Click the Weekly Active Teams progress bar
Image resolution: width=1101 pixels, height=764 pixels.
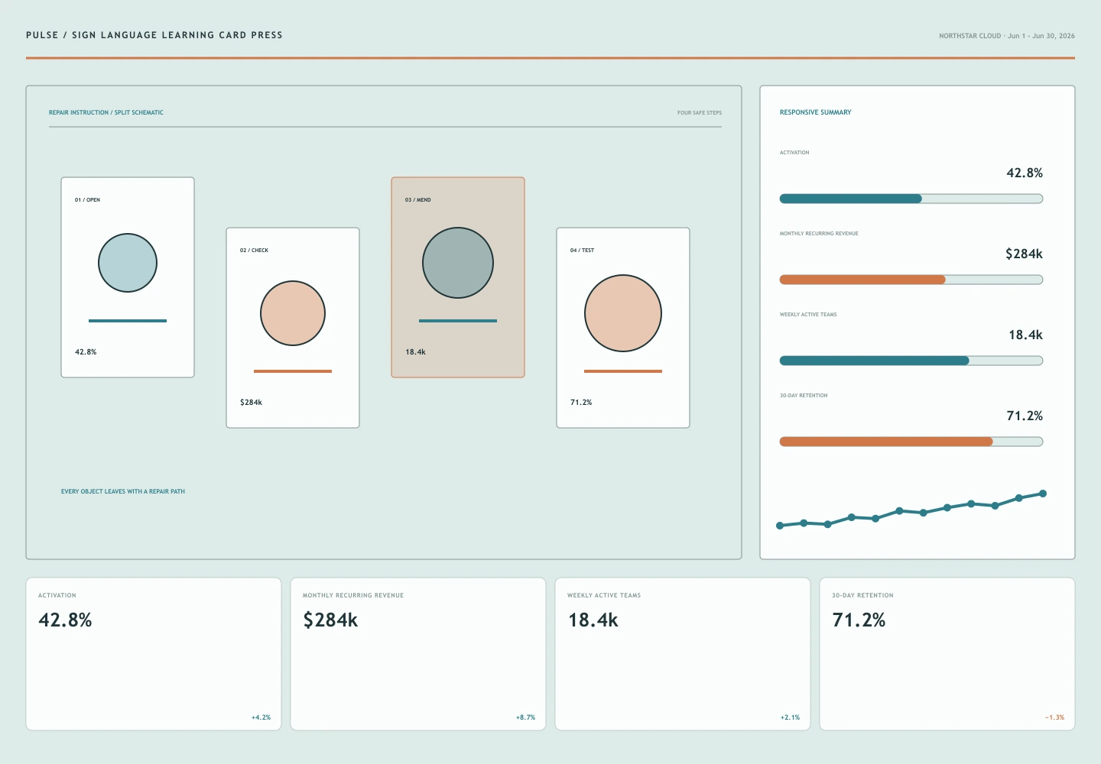click(911, 361)
